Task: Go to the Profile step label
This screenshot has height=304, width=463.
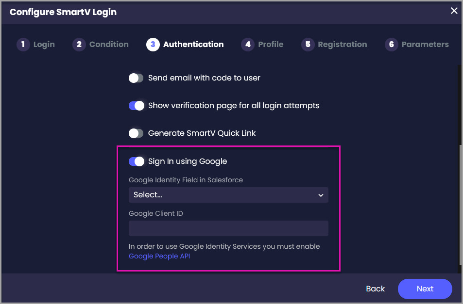Action: point(271,44)
